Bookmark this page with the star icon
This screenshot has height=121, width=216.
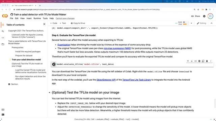coord(198,9)
